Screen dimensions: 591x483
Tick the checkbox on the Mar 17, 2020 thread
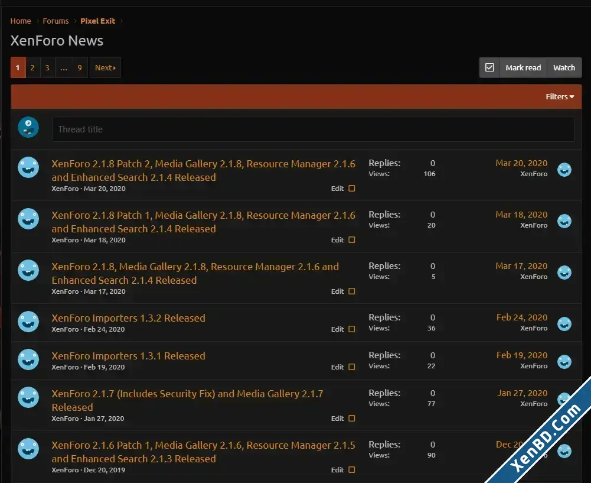tap(352, 291)
